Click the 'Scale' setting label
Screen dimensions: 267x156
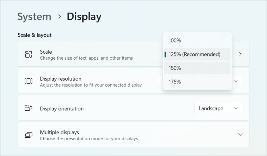[x=46, y=52]
